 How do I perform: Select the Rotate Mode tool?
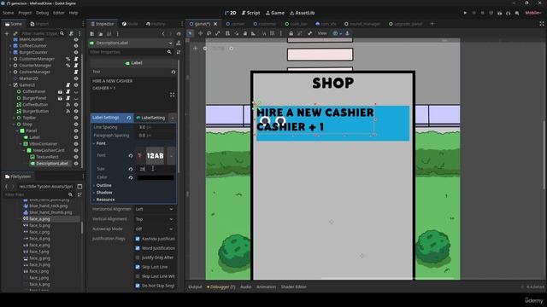point(209,33)
